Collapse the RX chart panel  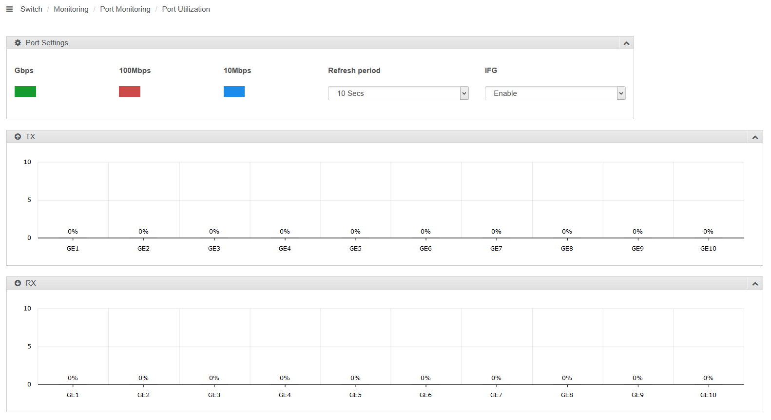coord(755,284)
